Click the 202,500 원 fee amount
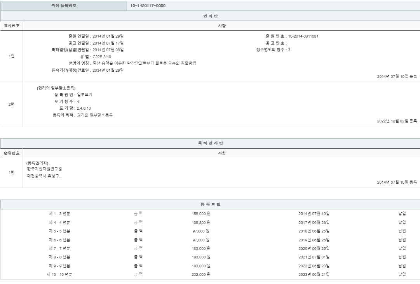The image size is (420, 284). [x=200, y=274]
